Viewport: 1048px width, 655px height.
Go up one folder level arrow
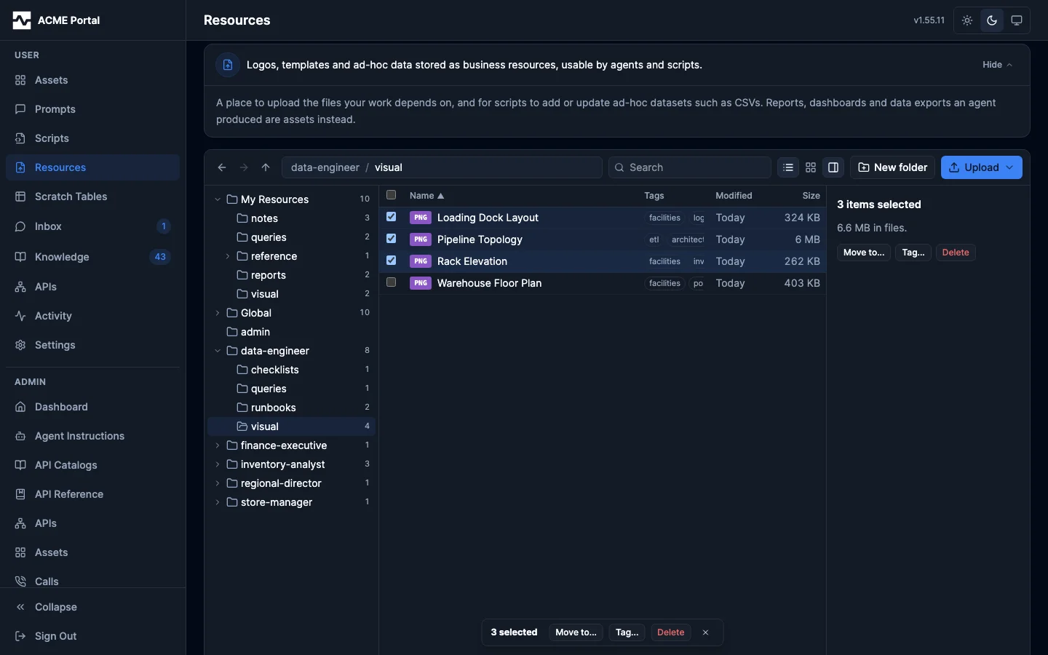coord(266,167)
